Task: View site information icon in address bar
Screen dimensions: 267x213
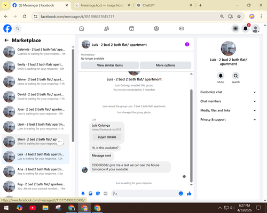Action: pyautogui.click(x=36, y=17)
